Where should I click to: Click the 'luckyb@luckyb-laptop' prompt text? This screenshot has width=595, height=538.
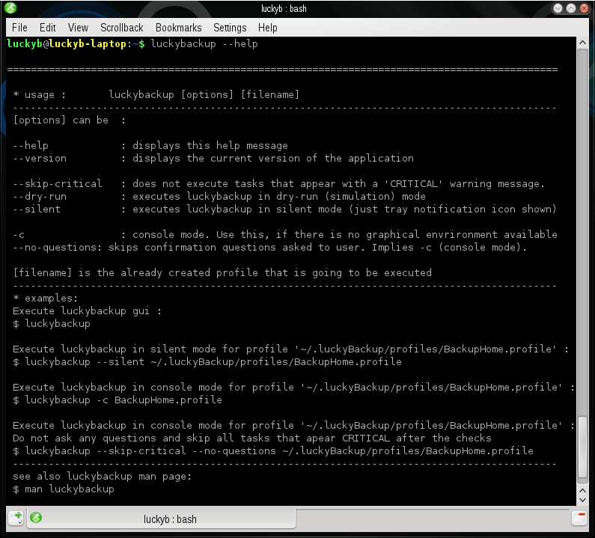click(67, 44)
